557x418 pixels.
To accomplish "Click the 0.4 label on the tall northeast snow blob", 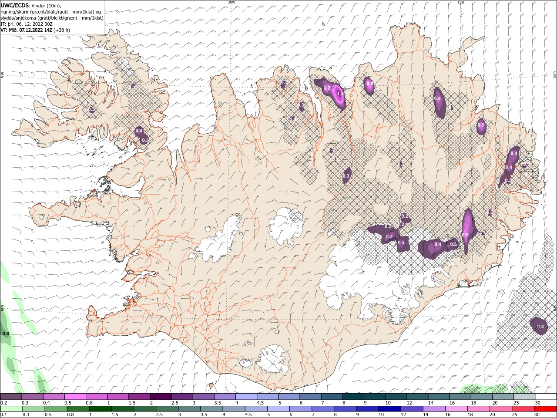I will pyautogui.click(x=438, y=99).
